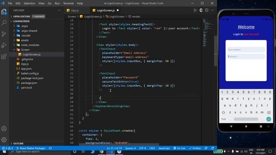This screenshot has width=276, height=155.
Task: Tap the Password field on phone
Action: 246,56
